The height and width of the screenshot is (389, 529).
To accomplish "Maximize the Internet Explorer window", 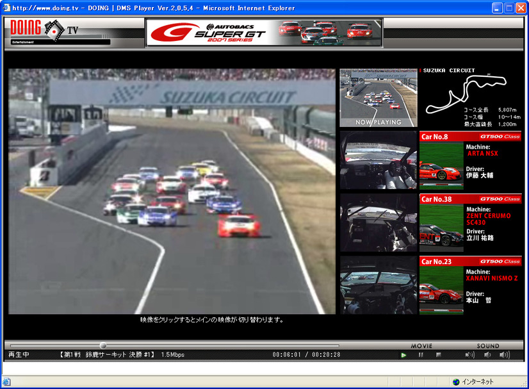I will click(509, 8).
